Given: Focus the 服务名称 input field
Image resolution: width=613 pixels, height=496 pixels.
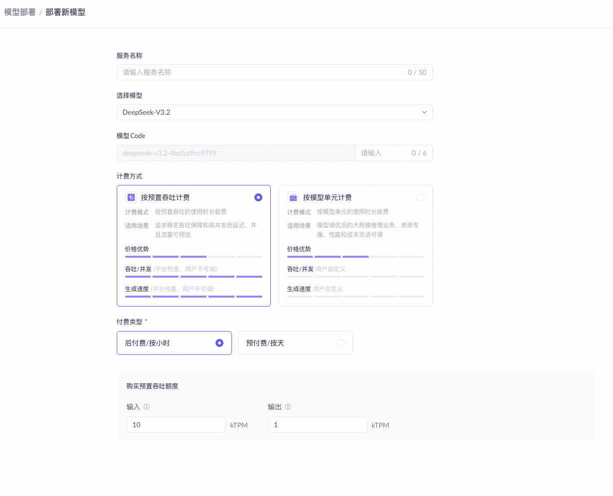Looking at the screenshot, I should 274,72.
